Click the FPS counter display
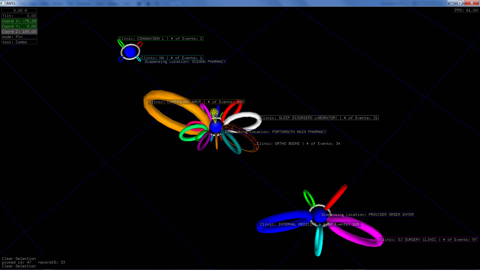480x270 pixels. [466, 10]
